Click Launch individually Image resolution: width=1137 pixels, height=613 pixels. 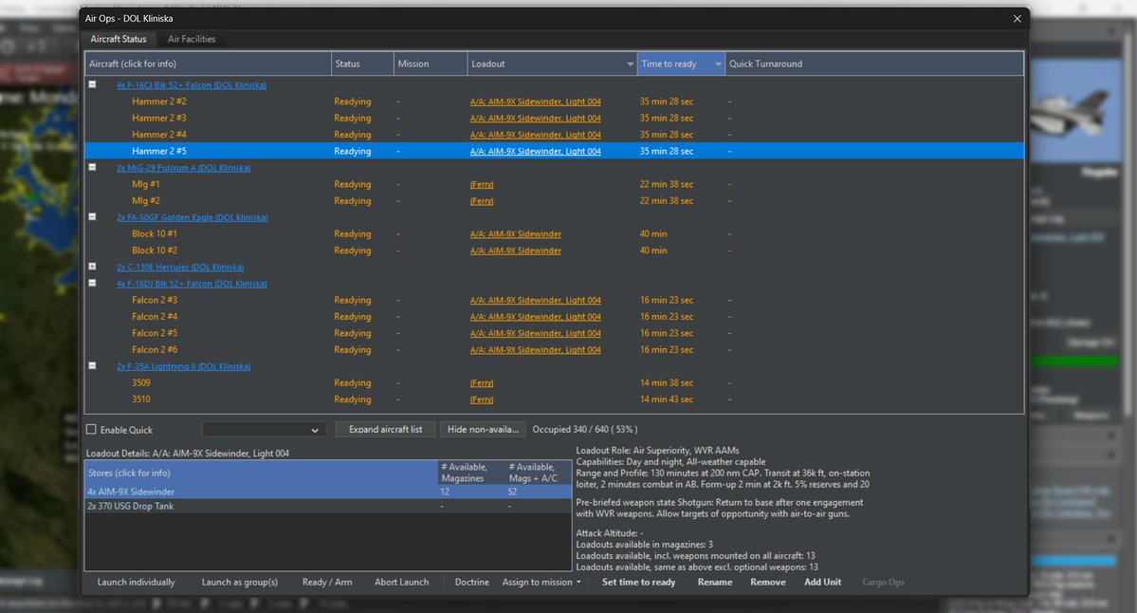(x=137, y=582)
